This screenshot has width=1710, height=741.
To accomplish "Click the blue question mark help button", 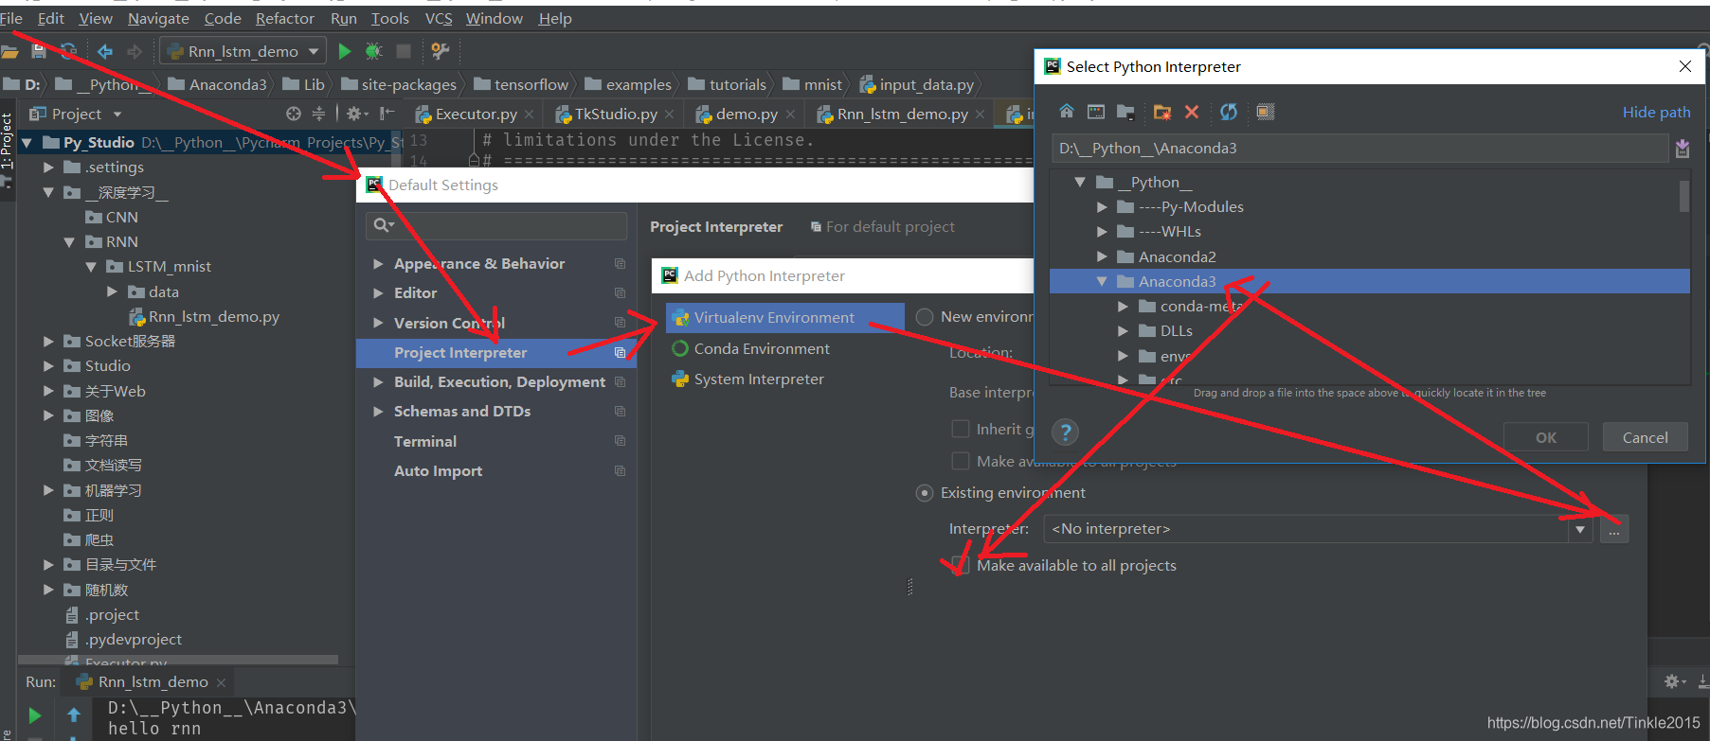I will 1066,432.
